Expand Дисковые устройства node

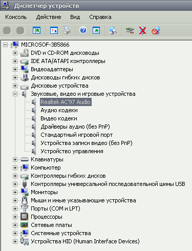(15, 86)
